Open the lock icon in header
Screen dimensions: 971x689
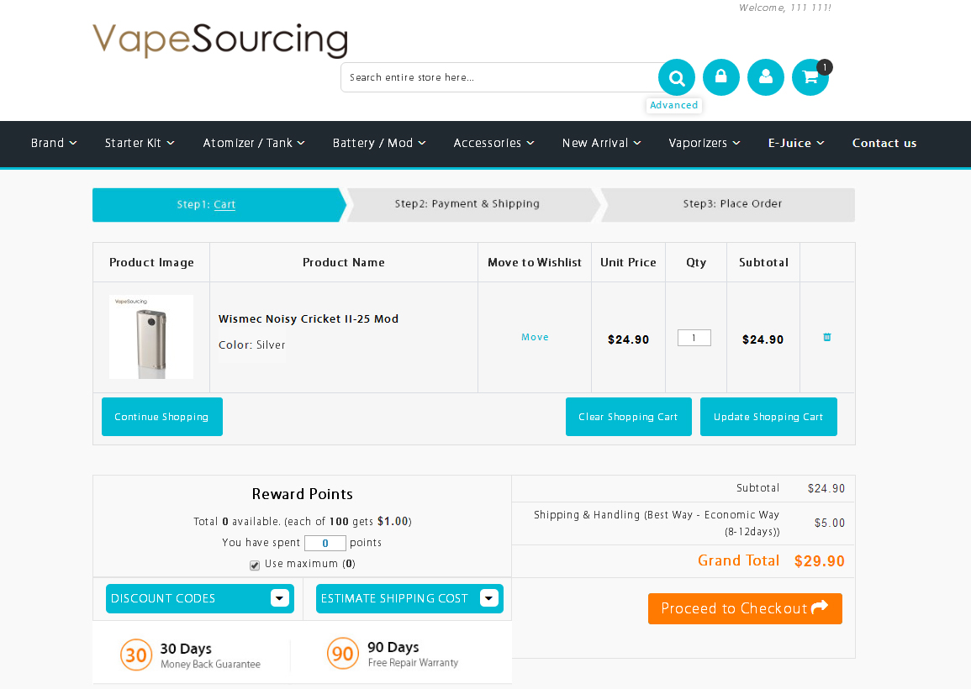coord(720,77)
